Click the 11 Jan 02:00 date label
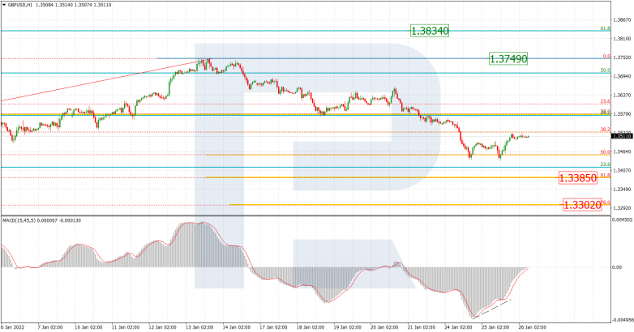634x332 pixels. click(x=126, y=327)
